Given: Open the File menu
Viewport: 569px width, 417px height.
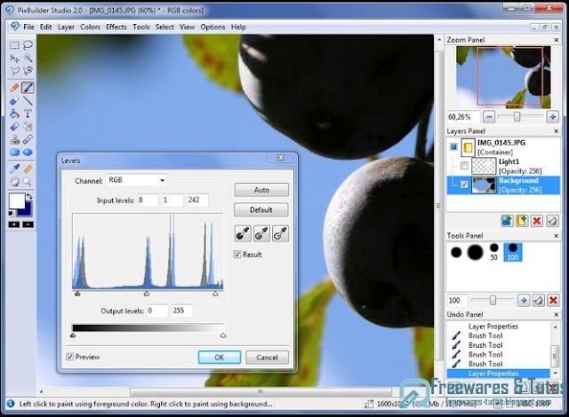Looking at the screenshot, I should [28, 28].
